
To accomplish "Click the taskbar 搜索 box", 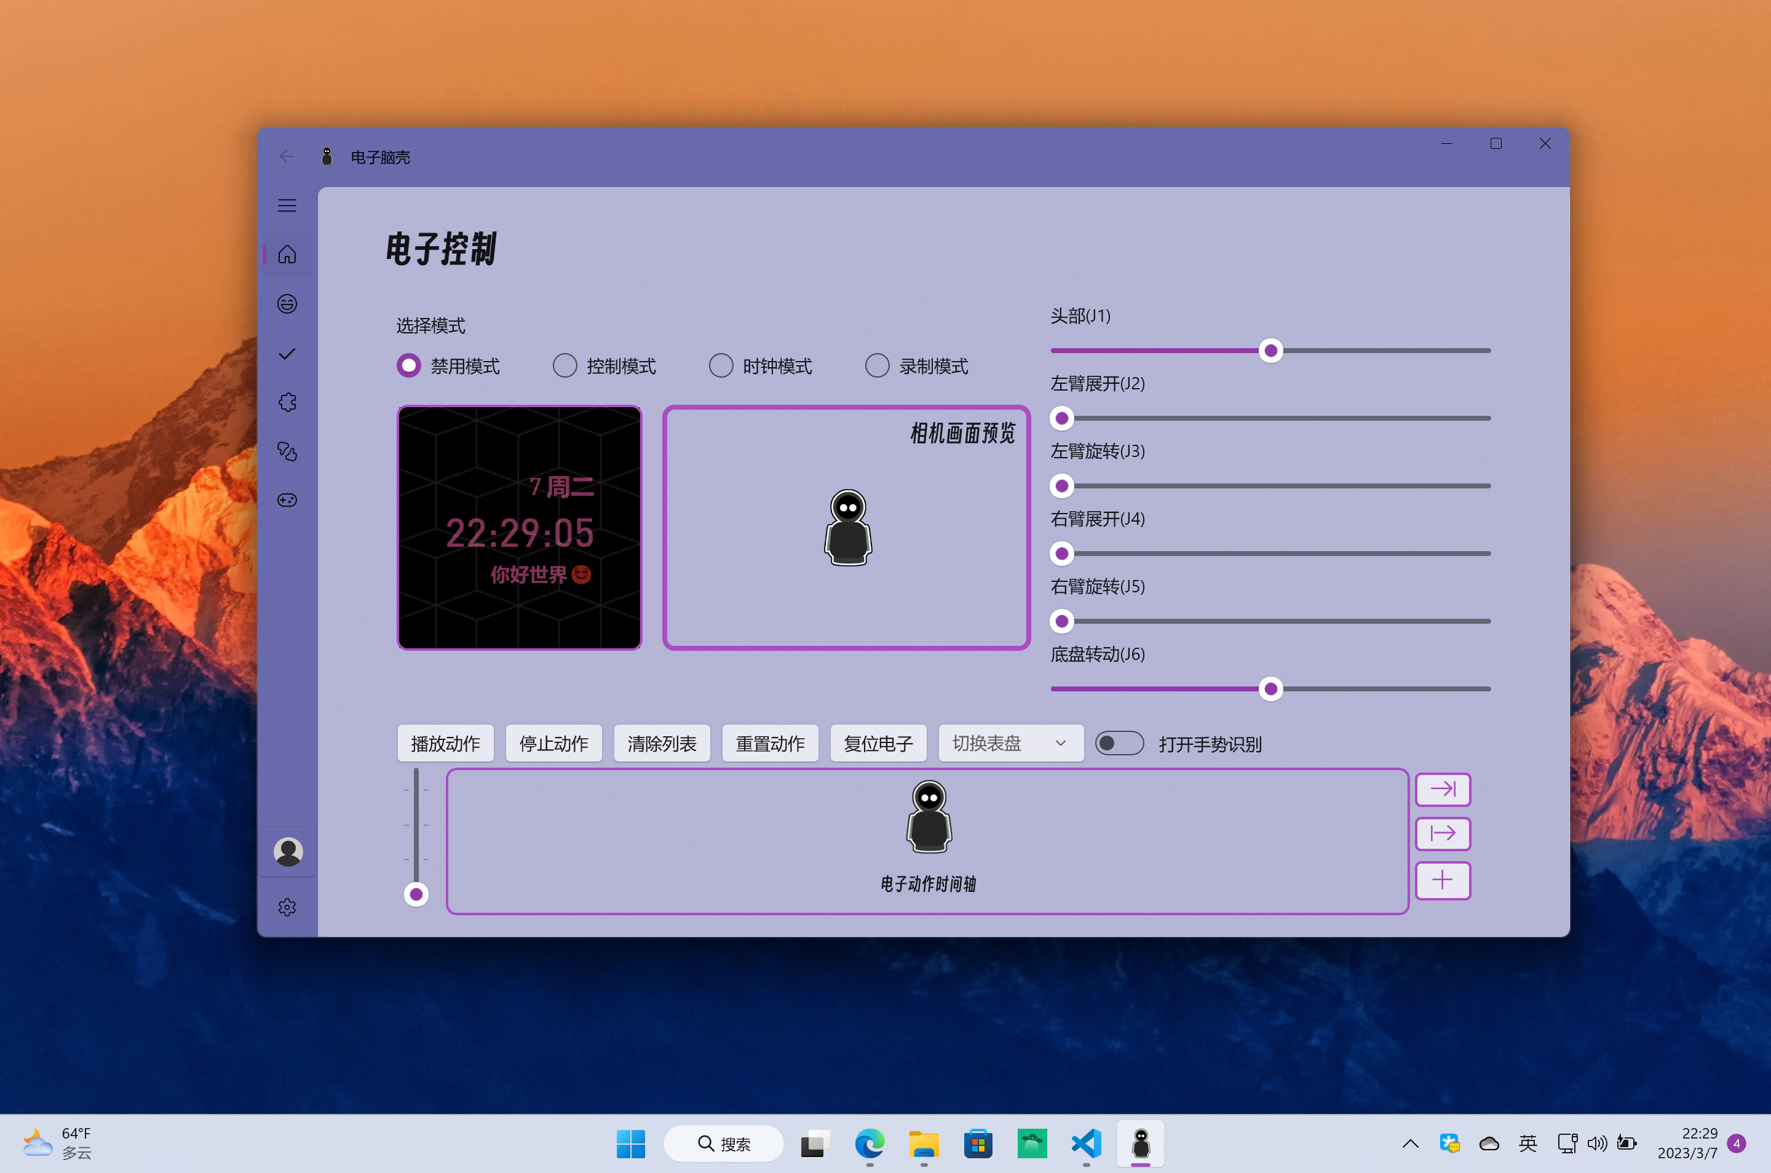I will coord(723,1144).
